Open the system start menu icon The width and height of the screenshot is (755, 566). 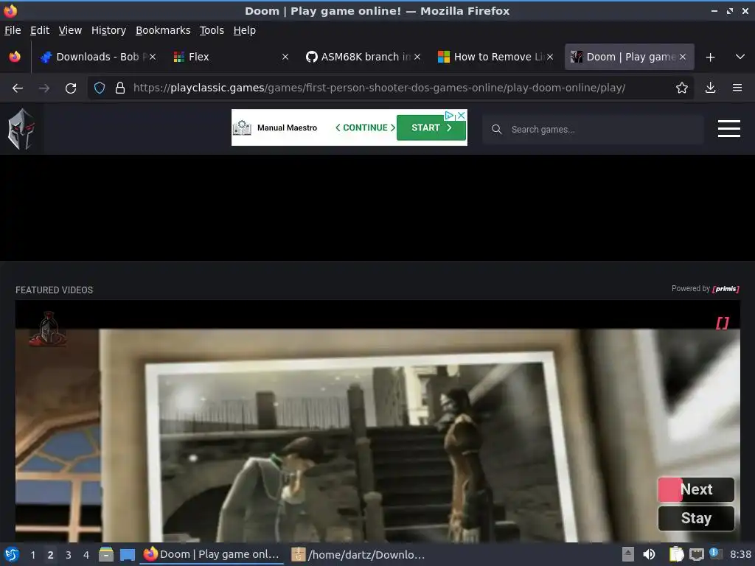[12, 554]
